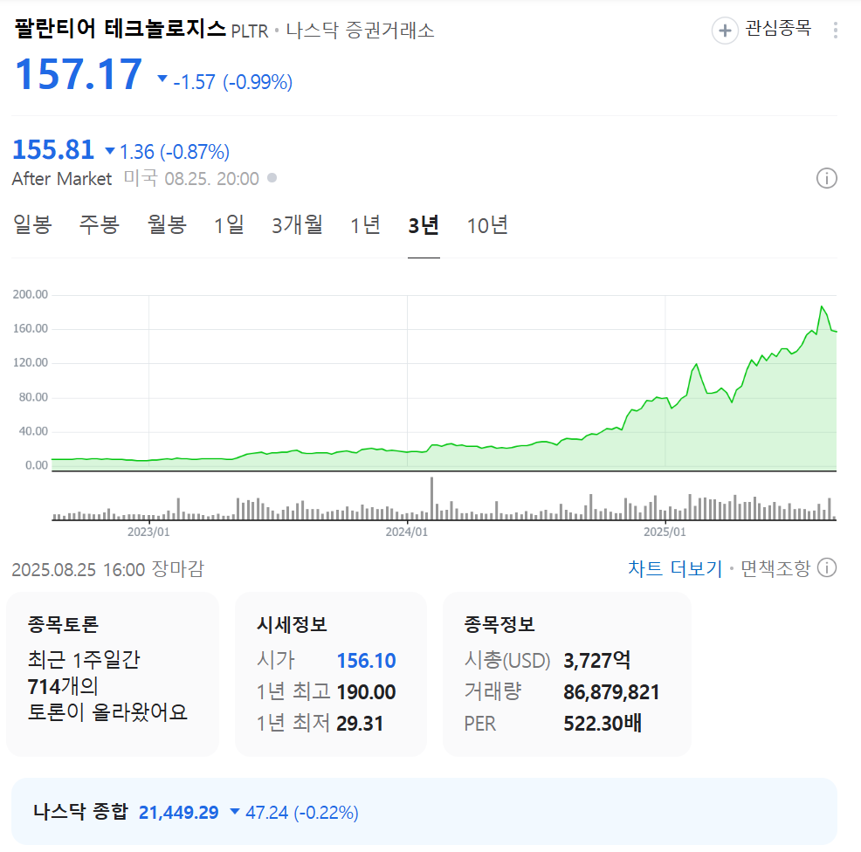Click the current price 157.17
861x852 pixels.
tap(79, 74)
